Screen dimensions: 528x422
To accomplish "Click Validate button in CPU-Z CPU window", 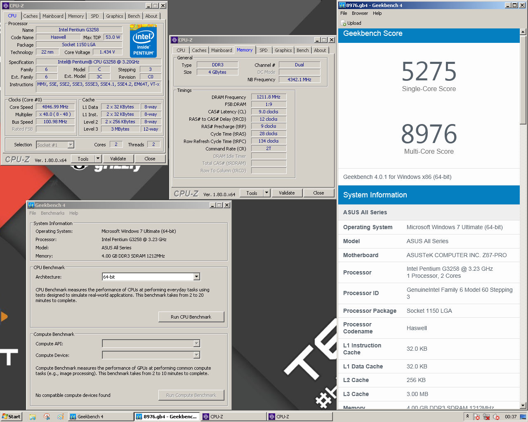I will click(118, 159).
